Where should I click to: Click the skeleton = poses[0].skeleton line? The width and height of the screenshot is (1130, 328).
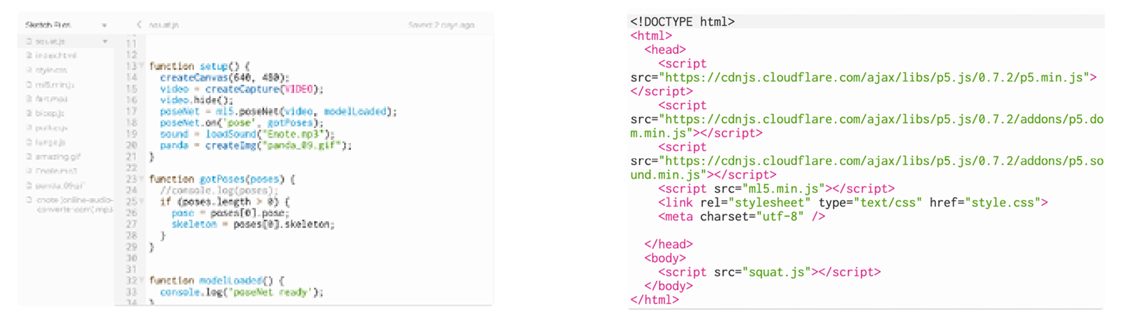click(x=253, y=225)
